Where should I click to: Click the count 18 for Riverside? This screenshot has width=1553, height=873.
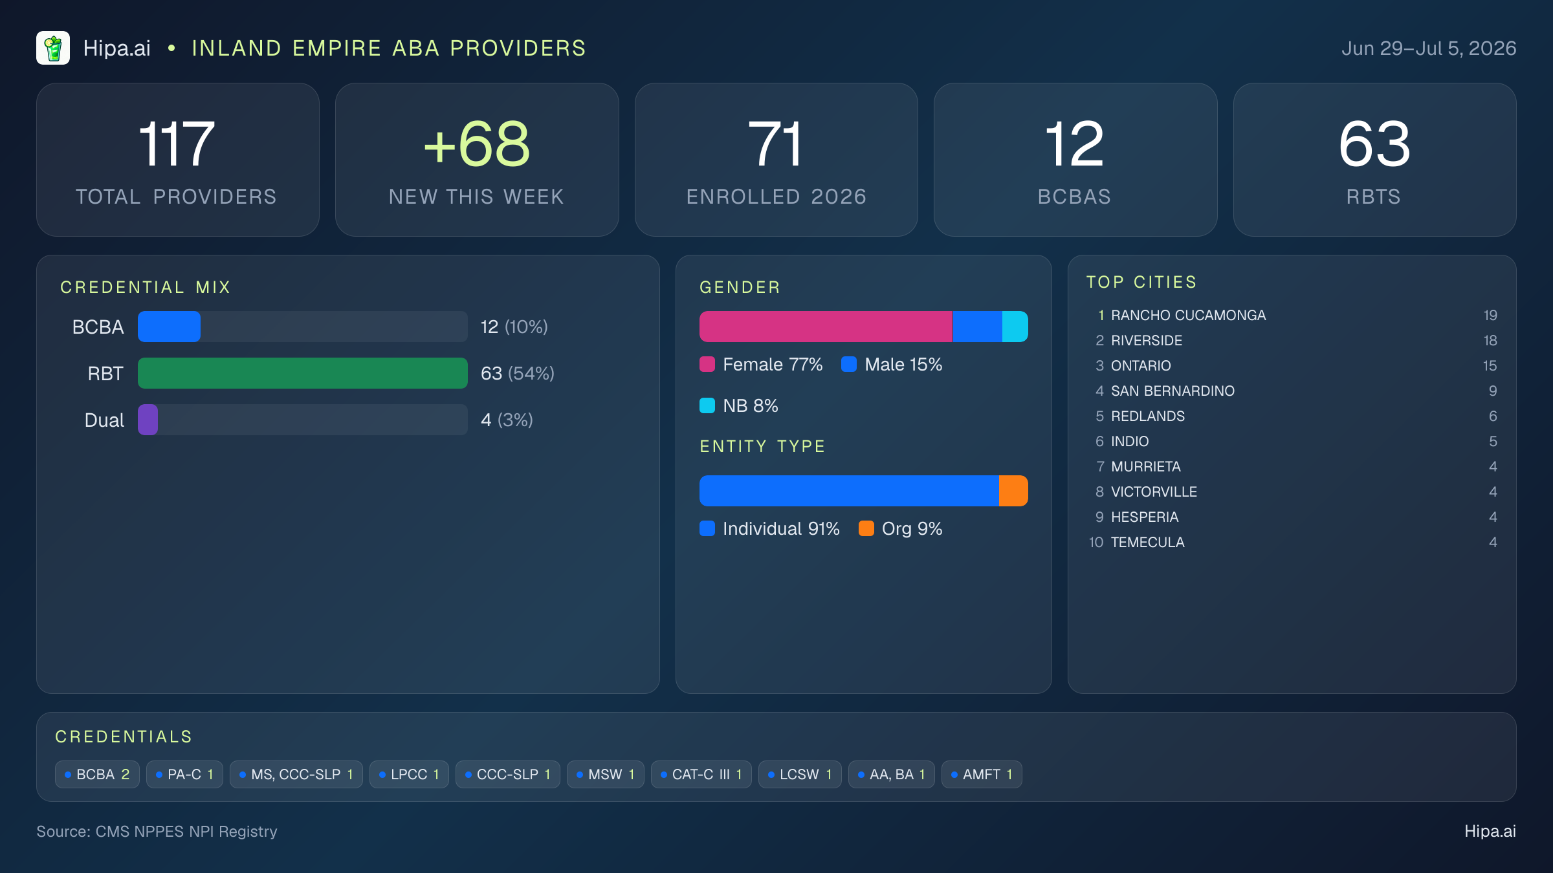[x=1490, y=340]
